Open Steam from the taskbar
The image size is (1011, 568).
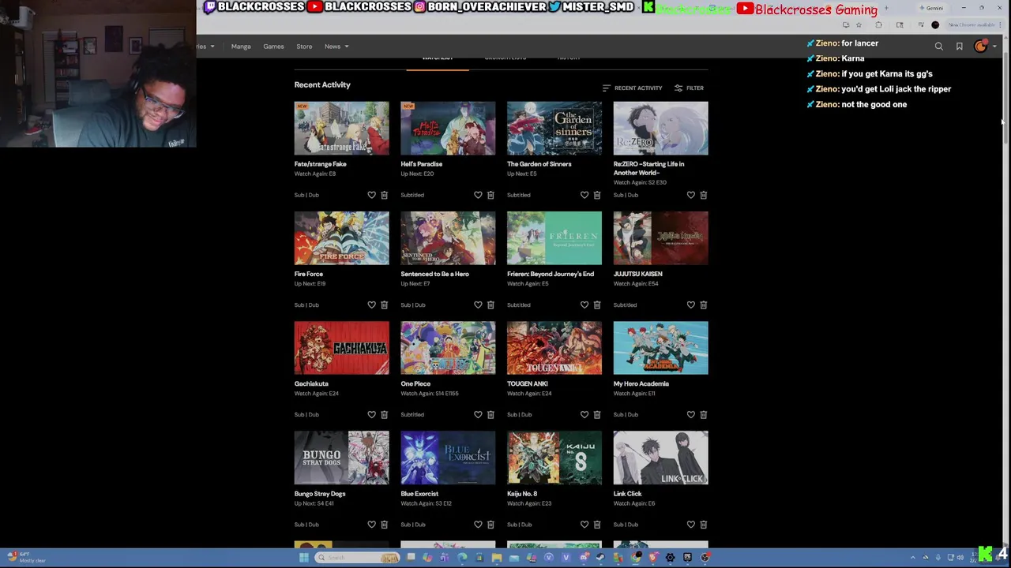[x=600, y=558]
